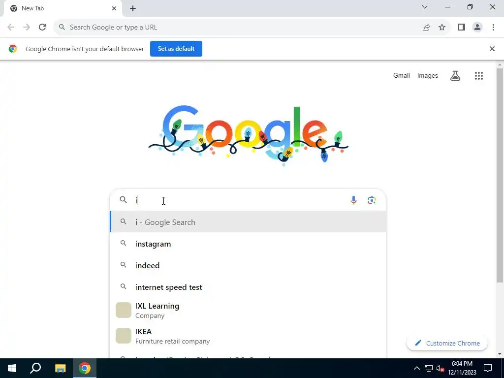
Task: Open a new tab with plus button
Action: click(x=133, y=9)
